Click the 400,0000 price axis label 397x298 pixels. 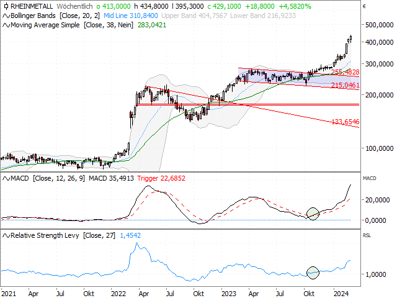(379, 42)
